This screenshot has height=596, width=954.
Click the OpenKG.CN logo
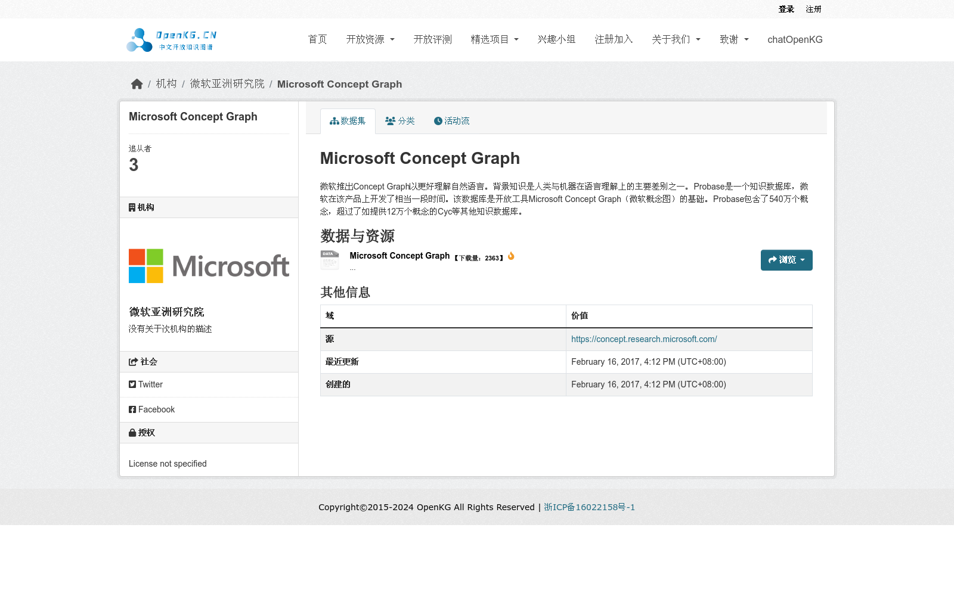click(x=171, y=39)
